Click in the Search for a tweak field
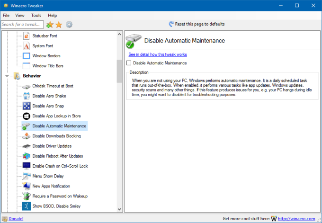This screenshot has height=223, width=322. (x=22, y=24)
